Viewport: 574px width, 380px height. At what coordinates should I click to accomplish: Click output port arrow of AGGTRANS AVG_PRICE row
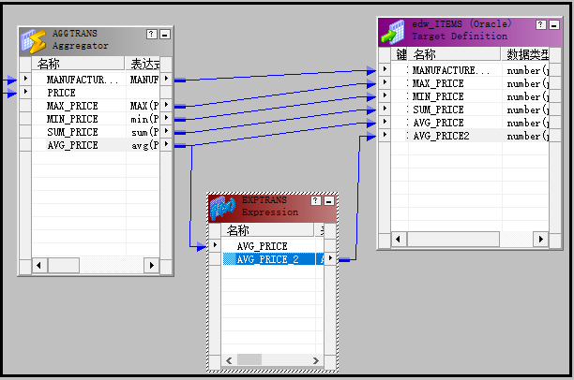click(x=166, y=144)
